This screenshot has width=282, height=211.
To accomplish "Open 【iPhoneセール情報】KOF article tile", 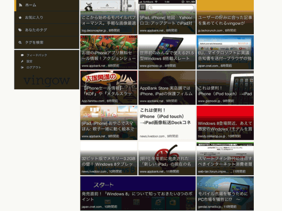I will click(x=109, y=88).
